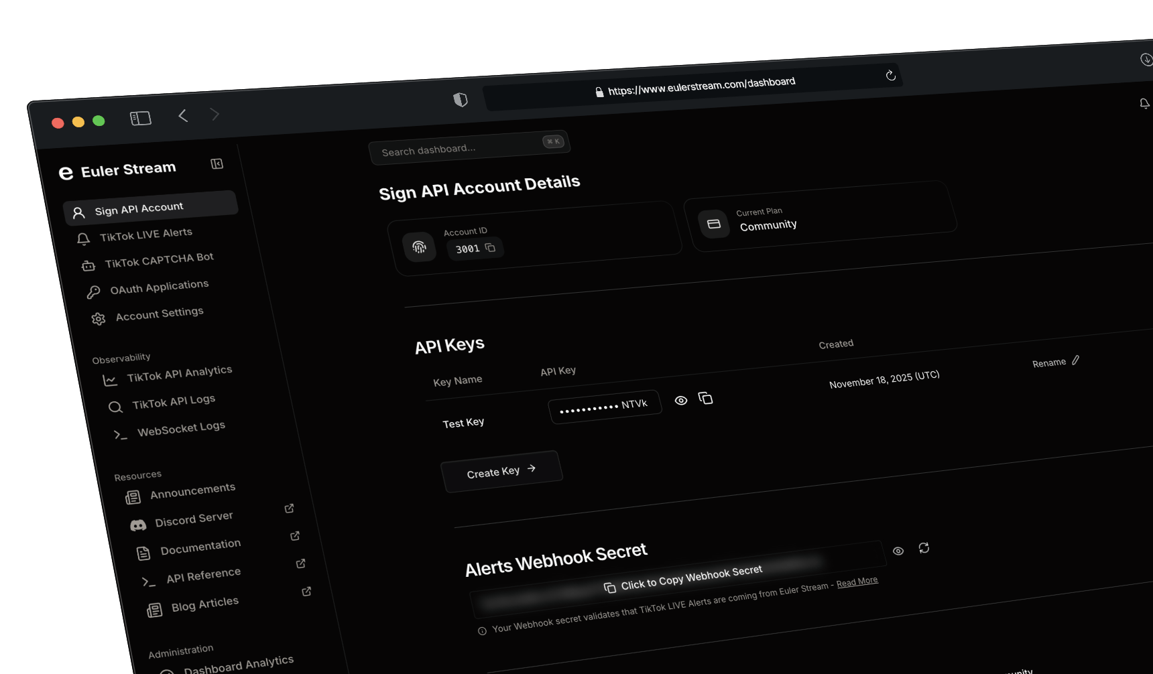Click external-link icon on API Reference row
This screenshot has width=1153, height=674.
(x=301, y=563)
